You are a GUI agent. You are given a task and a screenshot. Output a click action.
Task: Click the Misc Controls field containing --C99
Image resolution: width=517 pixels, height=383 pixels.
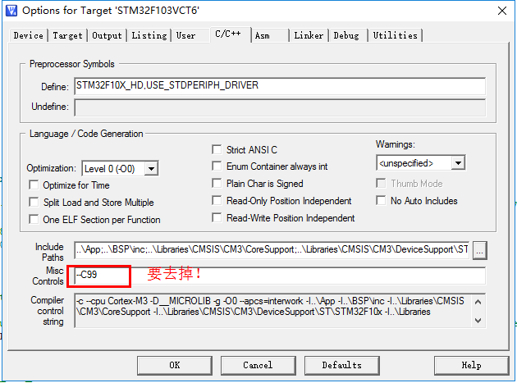(x=280, y=276)
